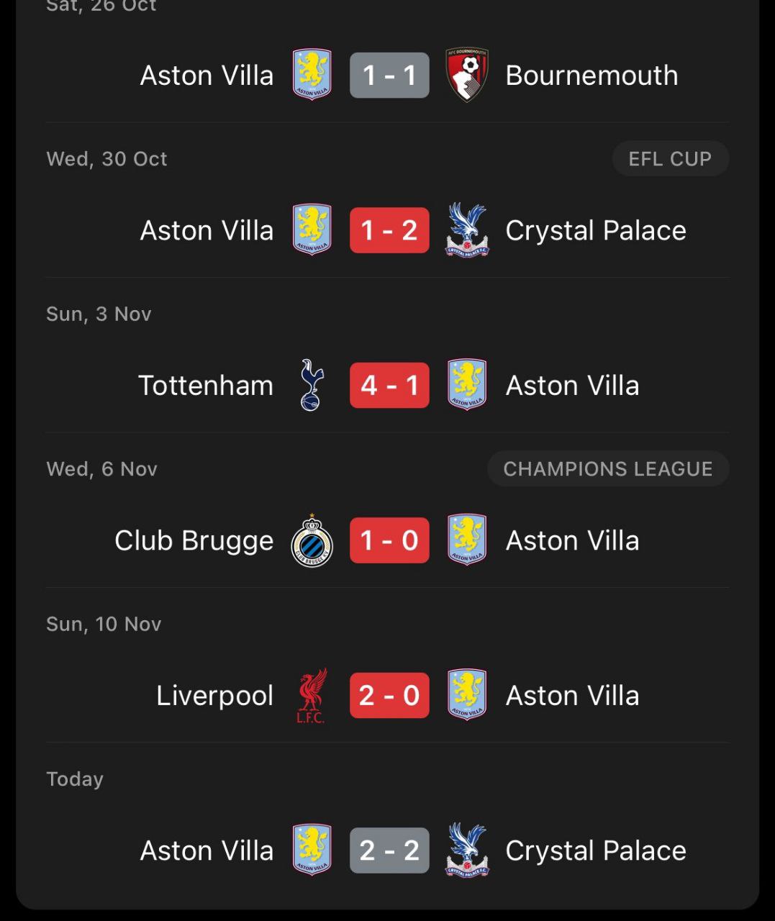The height and width of the screenshot is (921, 775).
Task: Tap the Tottenham team name
Action: 206,386
